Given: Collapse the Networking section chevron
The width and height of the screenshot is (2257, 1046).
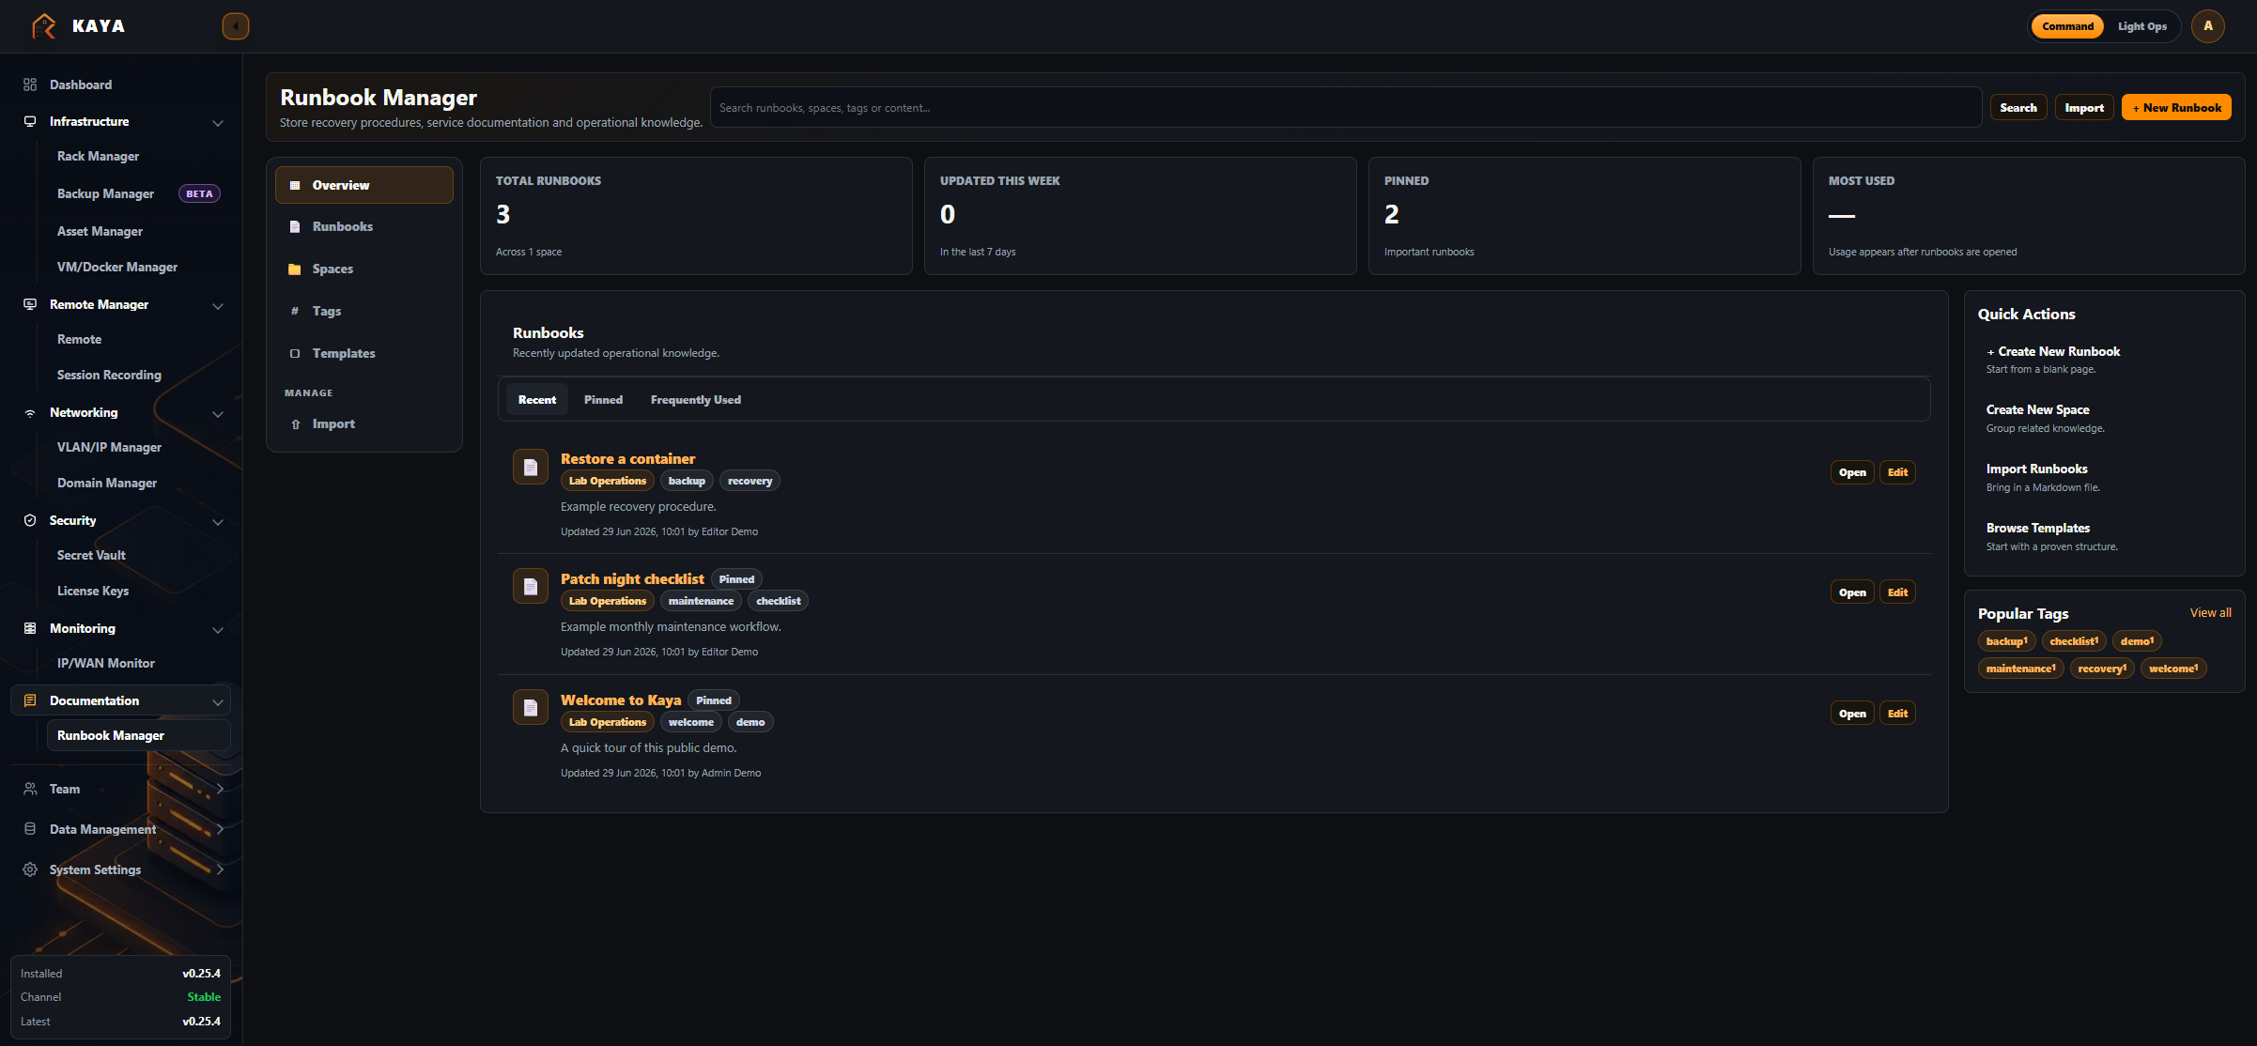Looking at the screenshot, I should (x=218, y=413).
